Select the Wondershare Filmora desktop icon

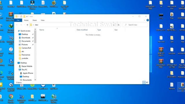[x=32, y=5]
